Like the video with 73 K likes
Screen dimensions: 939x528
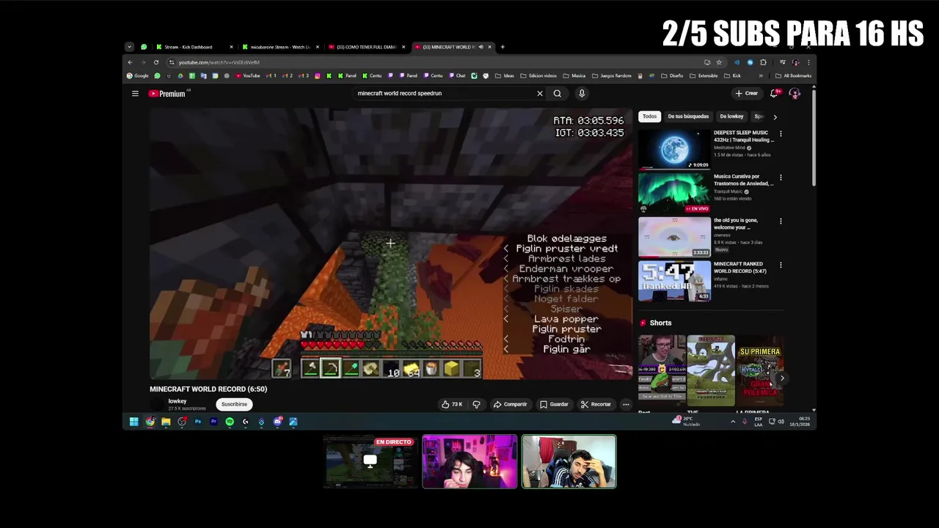tap(452, 404)
